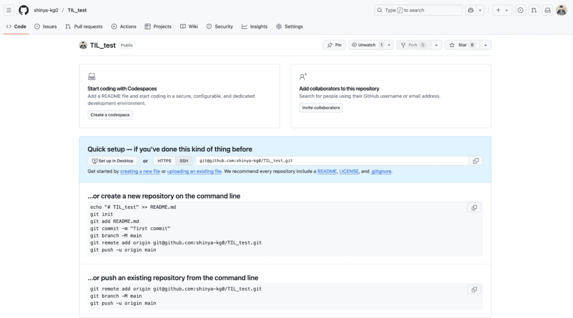Screen dimensions: 573x318
Task: Open the notifications inbox icon
Action: coord(547,10)
